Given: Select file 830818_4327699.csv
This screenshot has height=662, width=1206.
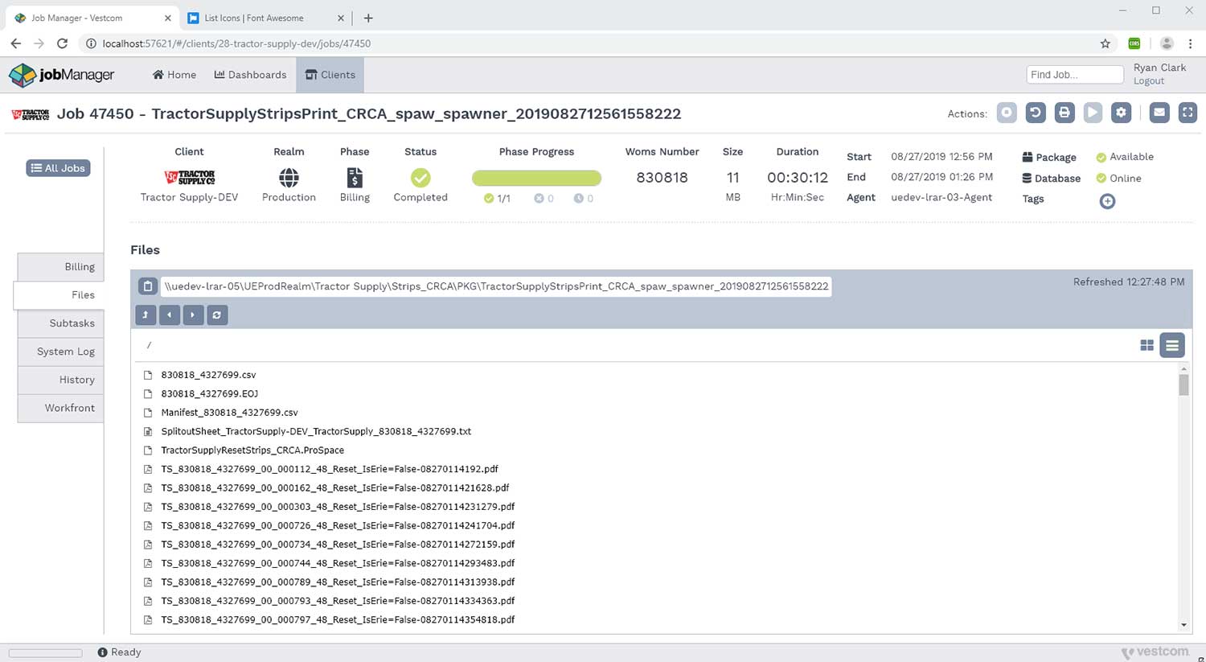Looking at the screenshot, I should pos(208,375).
